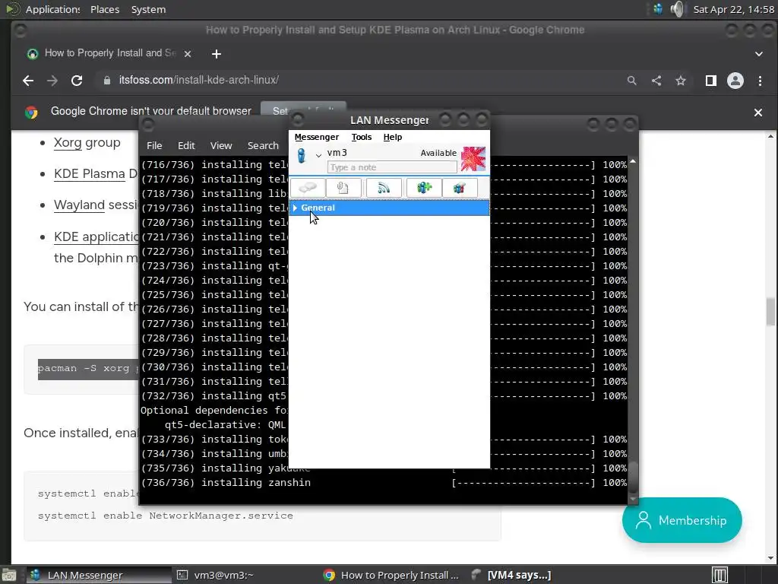
Task: Open the terminal's Search menu
Action: tap(263, 145)
